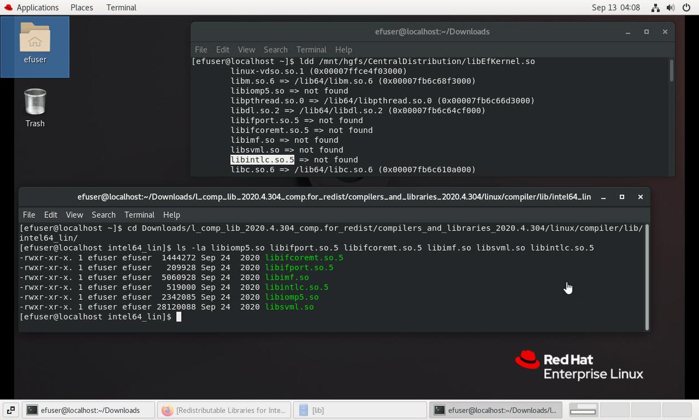Screen dimensions: 699x420
Task: Select efuser@localhost:~/Downloads taskbar button
Action: [x=88, y=410]
